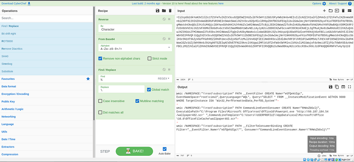This screenshot has width=354, height=162.
Task: Select the Streebog operation
Action: 46,64
